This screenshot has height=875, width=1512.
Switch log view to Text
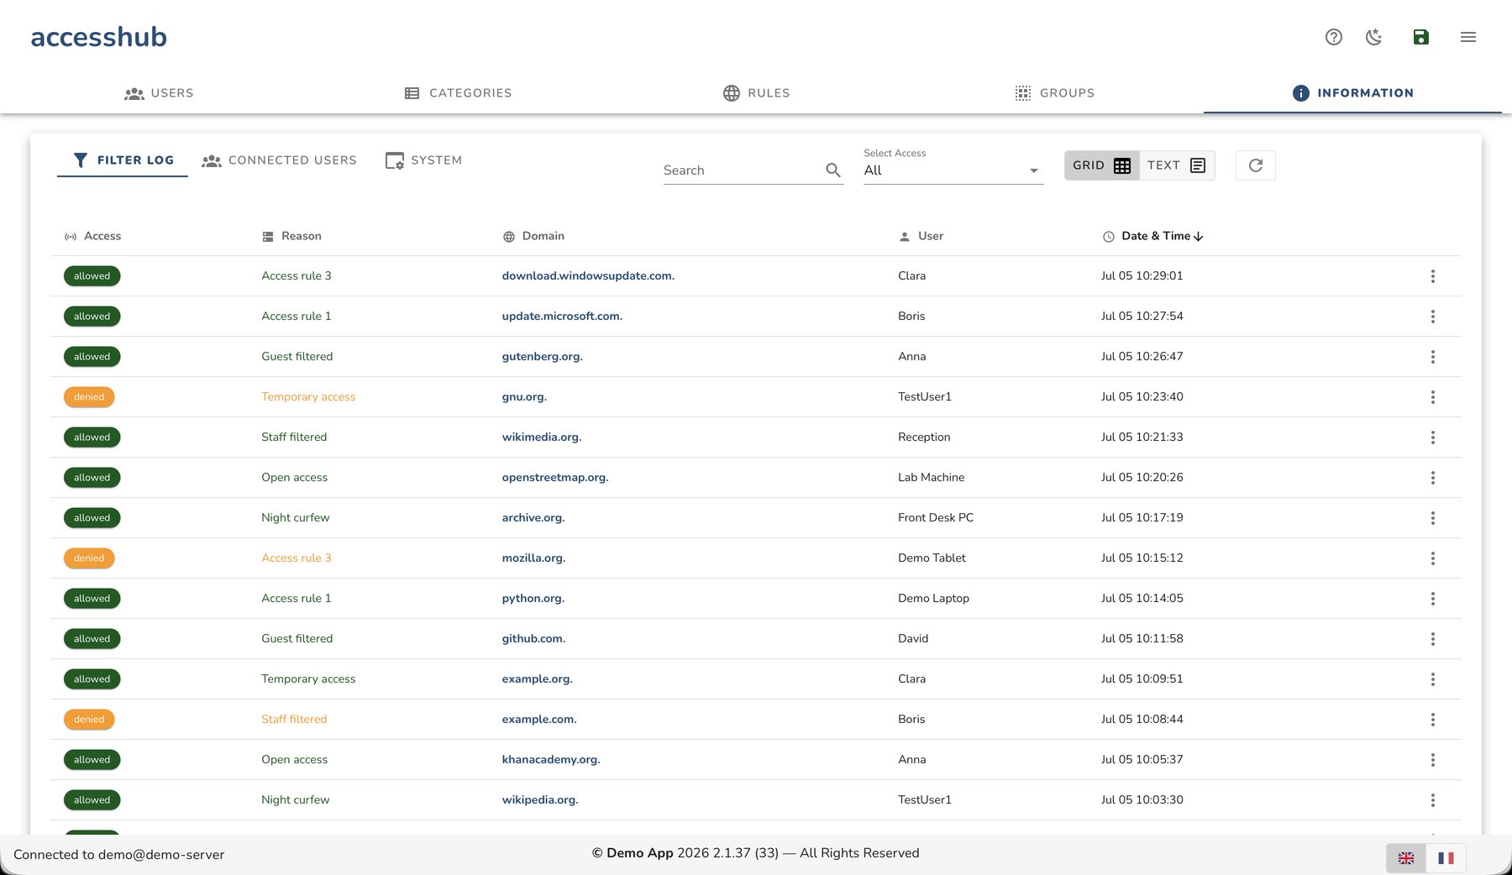click(1177, 165)
